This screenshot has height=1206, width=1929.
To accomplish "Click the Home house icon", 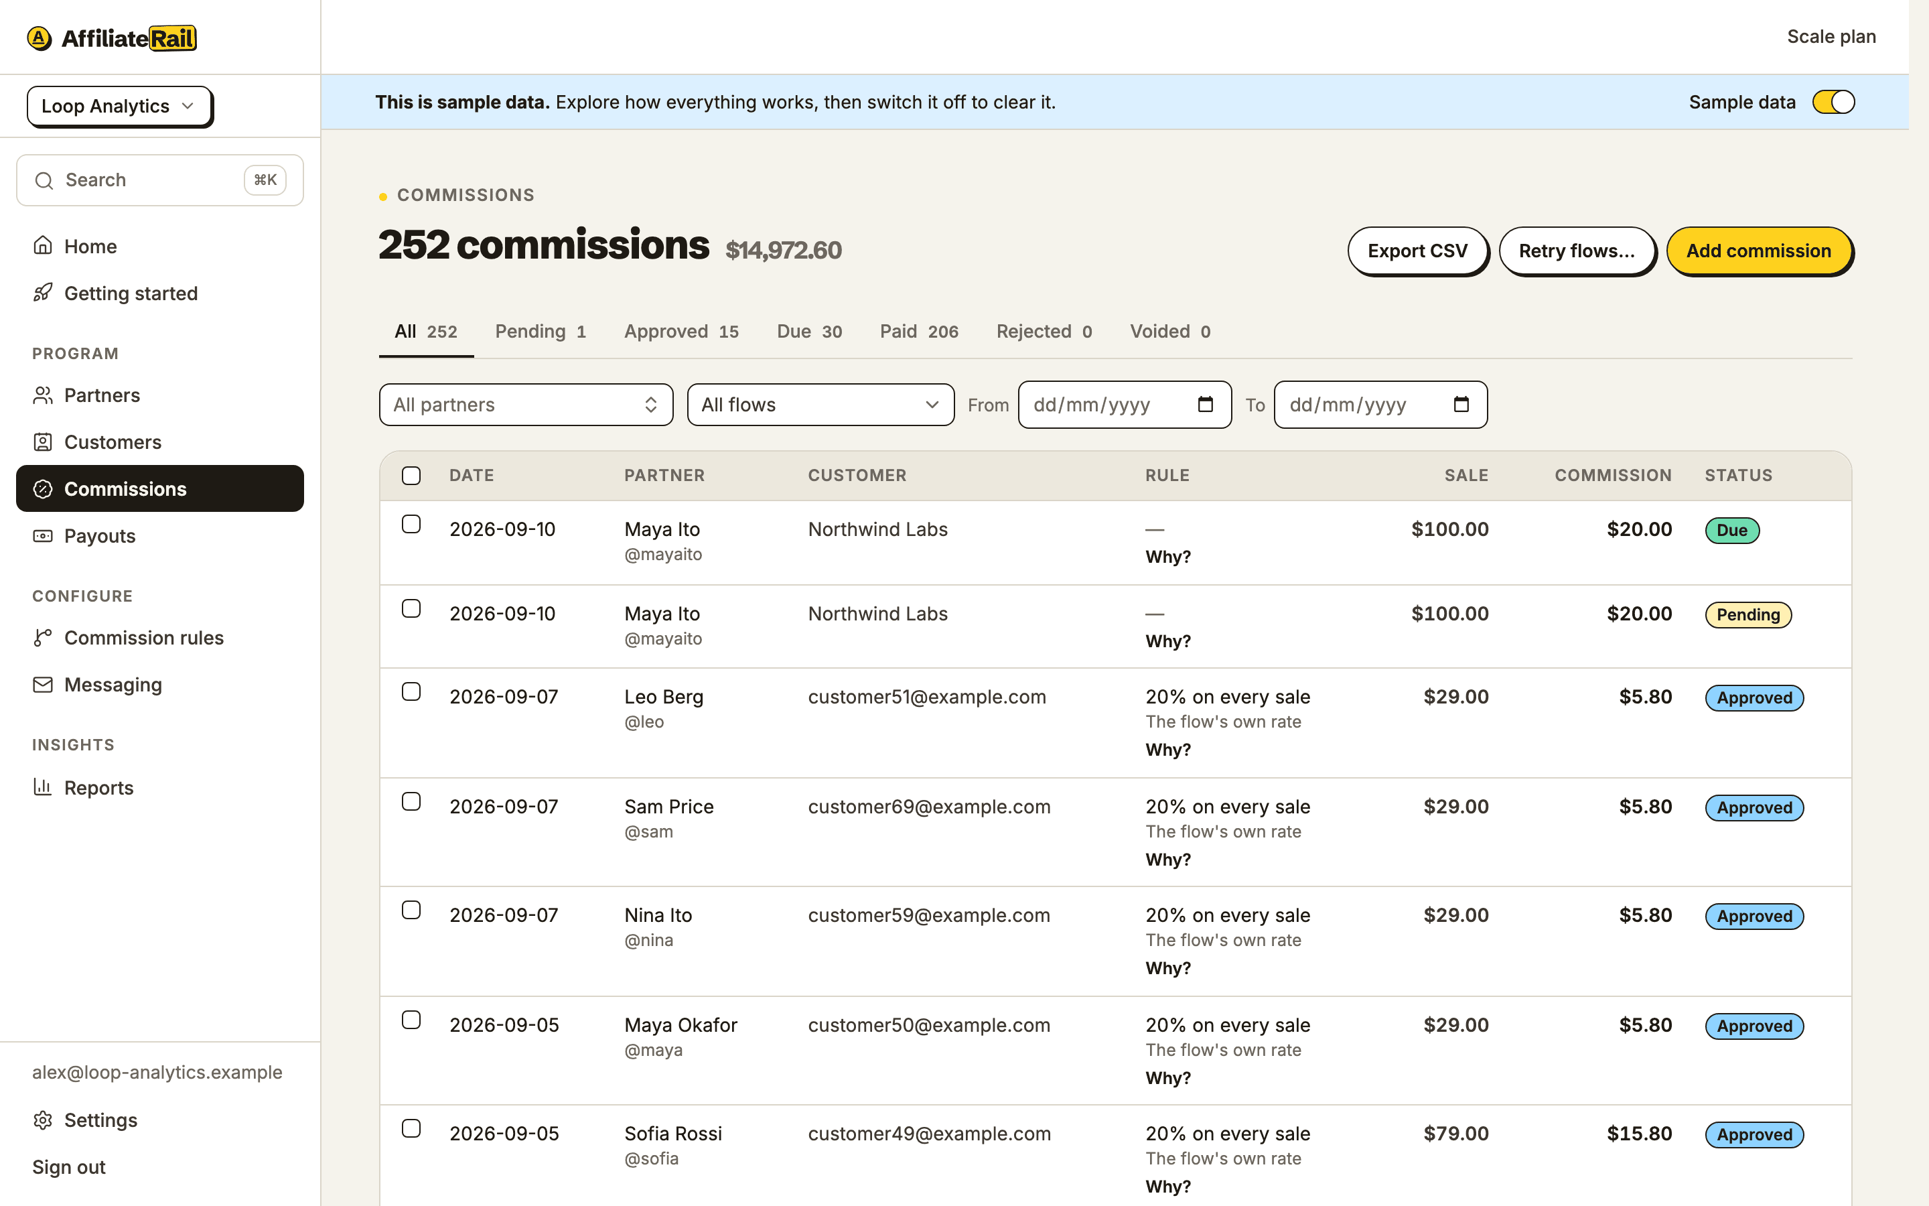I will 43,246.
